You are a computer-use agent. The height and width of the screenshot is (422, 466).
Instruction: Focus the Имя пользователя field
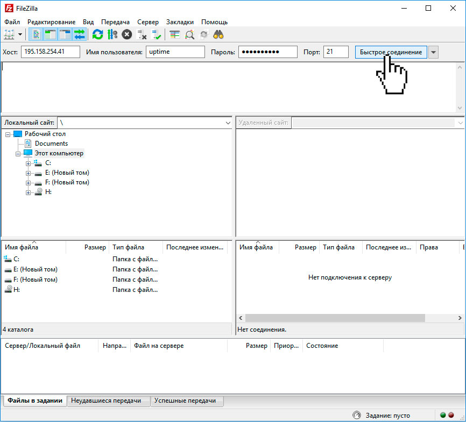[x=175, y=52]
